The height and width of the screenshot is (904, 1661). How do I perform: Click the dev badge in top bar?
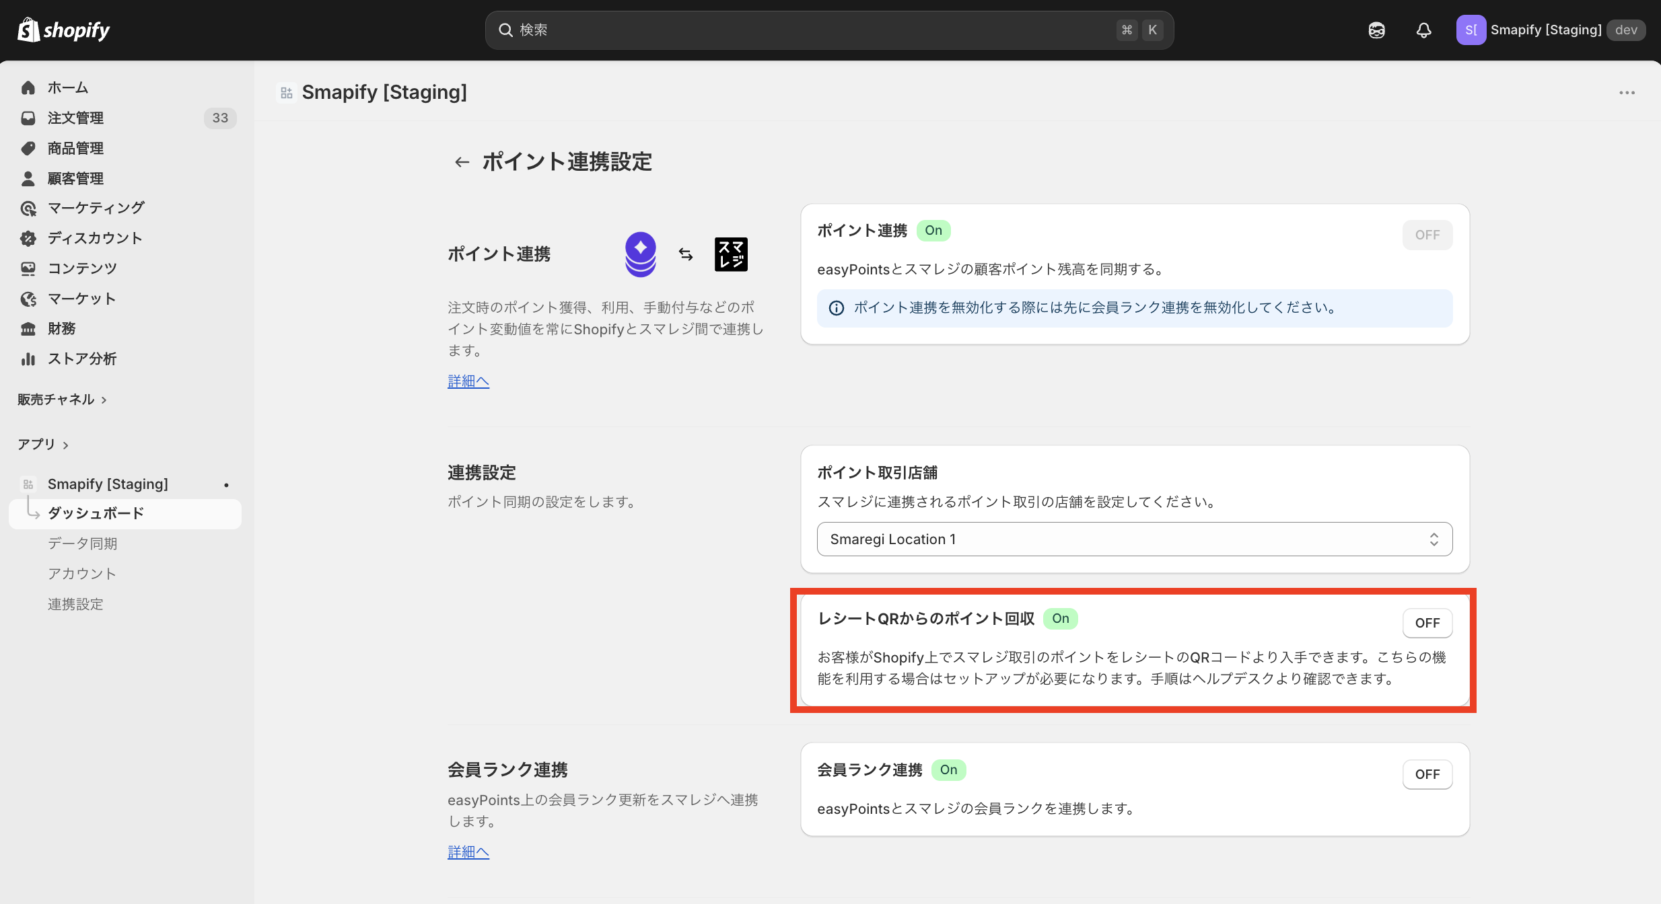click(x=1626, y=30)
